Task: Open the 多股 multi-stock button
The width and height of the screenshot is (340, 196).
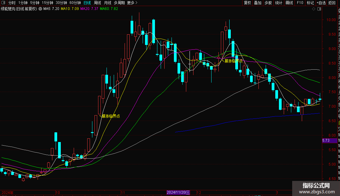Action: (x=268, y=3)
